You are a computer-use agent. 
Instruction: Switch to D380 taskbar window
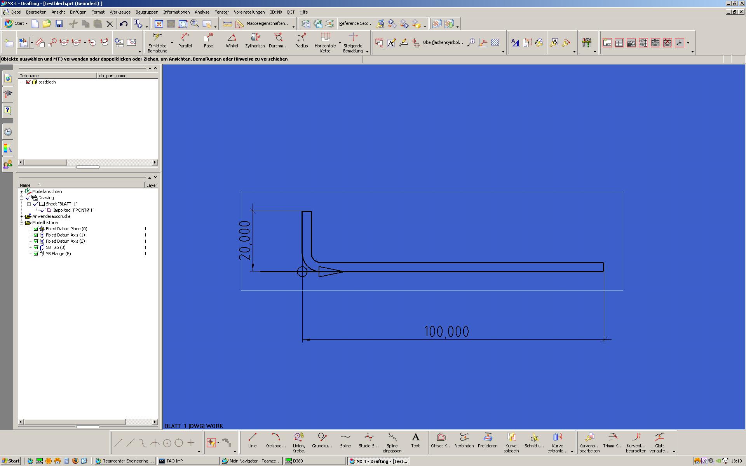pyautogui.click(x=315, y=461)
